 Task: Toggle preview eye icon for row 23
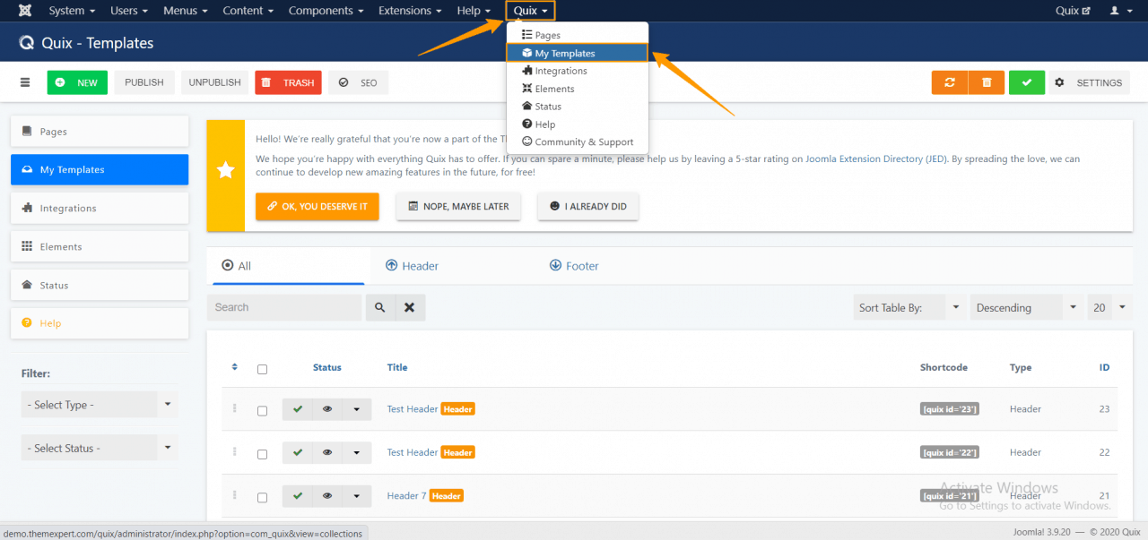tap(327, 409)
